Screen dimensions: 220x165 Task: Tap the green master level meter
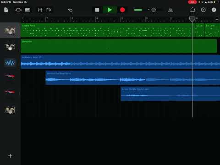(138, 10)
